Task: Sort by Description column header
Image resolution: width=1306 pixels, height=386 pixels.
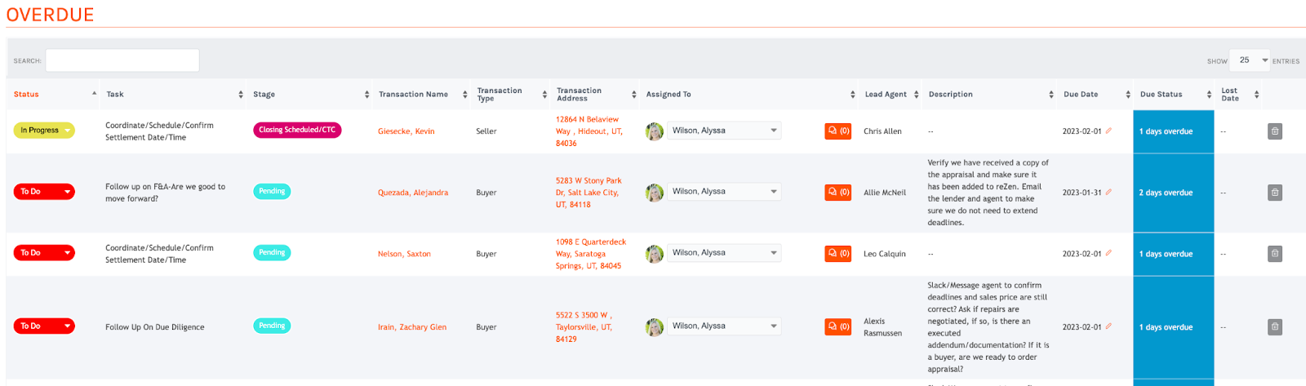Action: click(x=990, y=95)
